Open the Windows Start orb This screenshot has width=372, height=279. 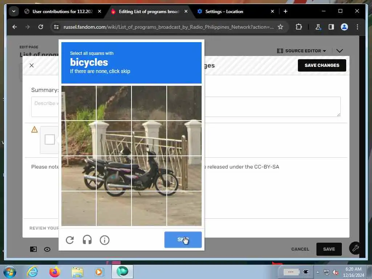(10, 272)
